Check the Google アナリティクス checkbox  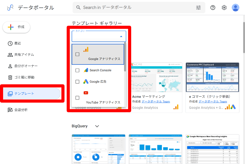coord(78,54)
